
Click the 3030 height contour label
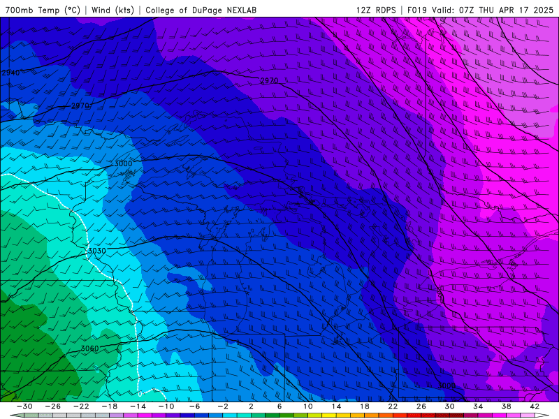click(96, 251)
